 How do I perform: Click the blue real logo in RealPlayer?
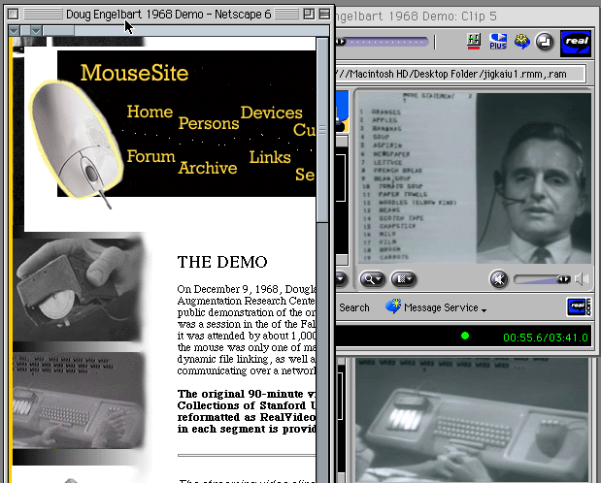[576, 44]
